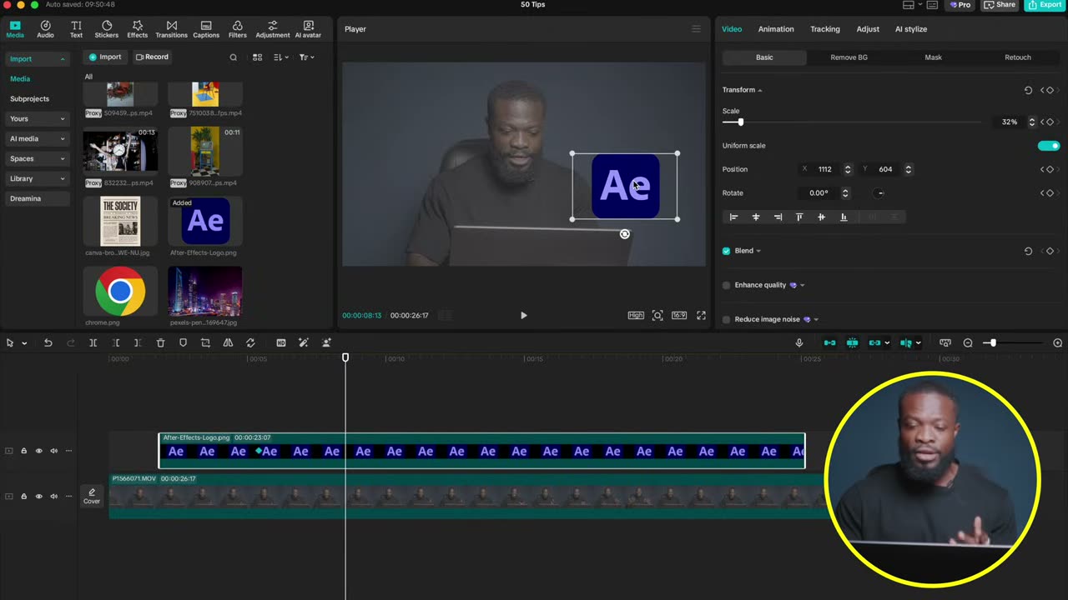Lock the After-Effects-Logo track
This screenshot has height=600, width=1068.
click(23, 451)
